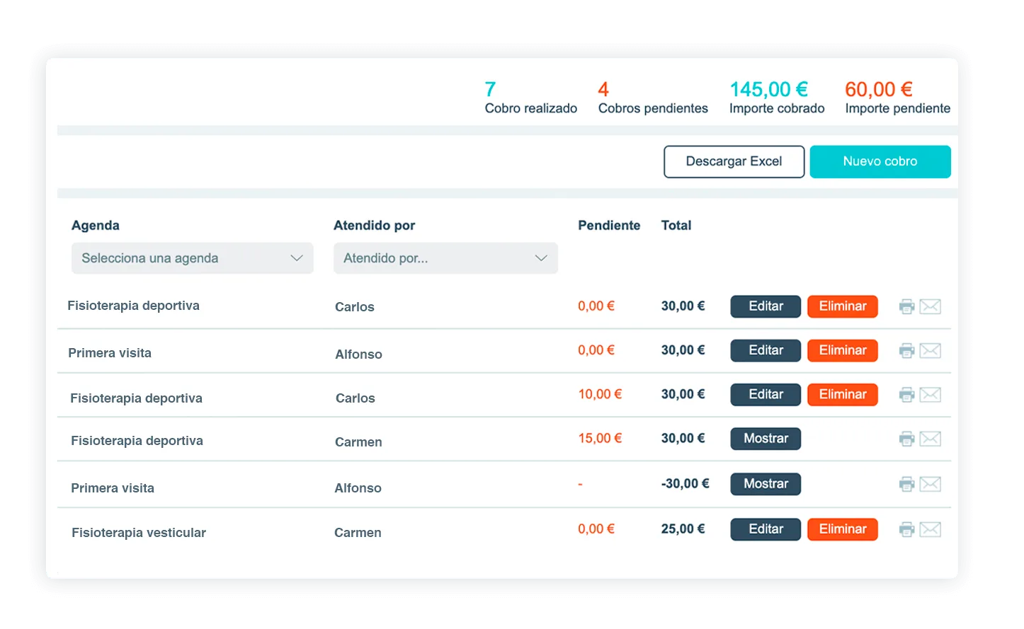Show the -30,00 € Primera visita charge

click(x=766, y=484)
